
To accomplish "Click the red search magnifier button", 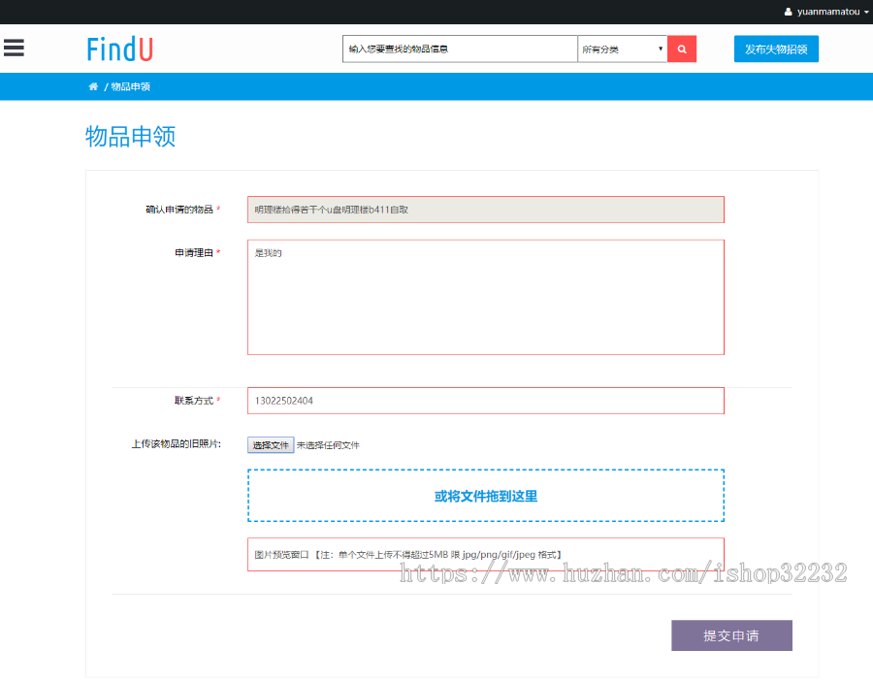I will point(682,49).
